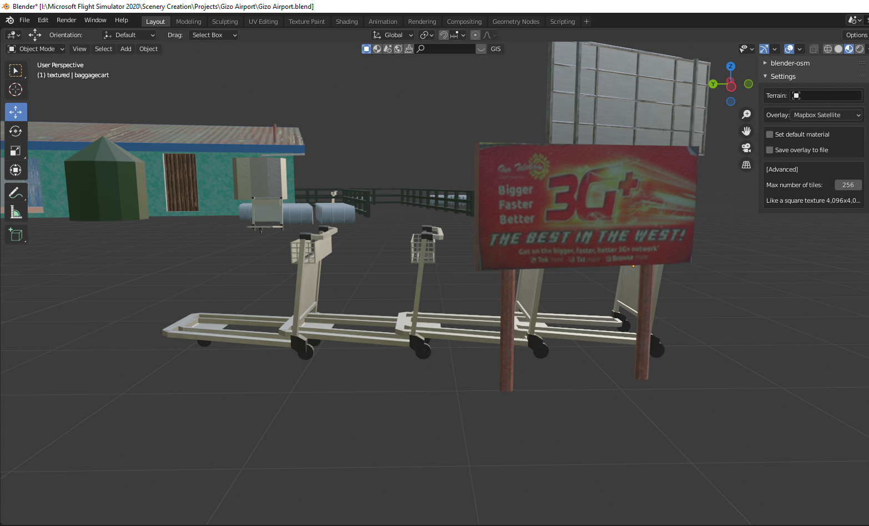Open the add workspace plus button
Screen dimensions: 869x526
pyautogui.click(x=586, y=22)
